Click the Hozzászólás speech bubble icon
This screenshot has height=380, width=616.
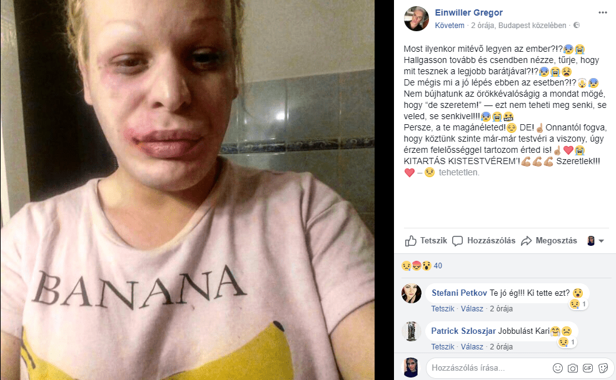coord(457,241)
